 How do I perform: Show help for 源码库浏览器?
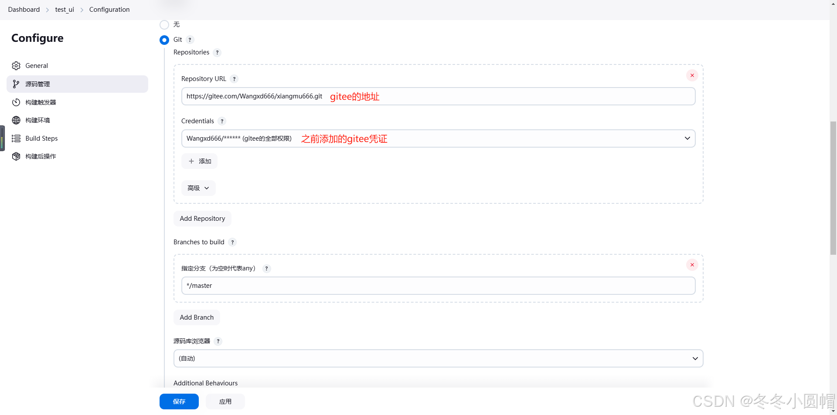coord(218,341)
